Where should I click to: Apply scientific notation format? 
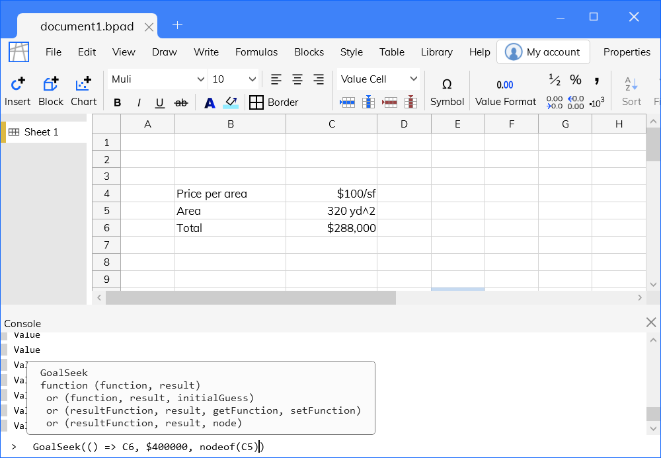597,102
